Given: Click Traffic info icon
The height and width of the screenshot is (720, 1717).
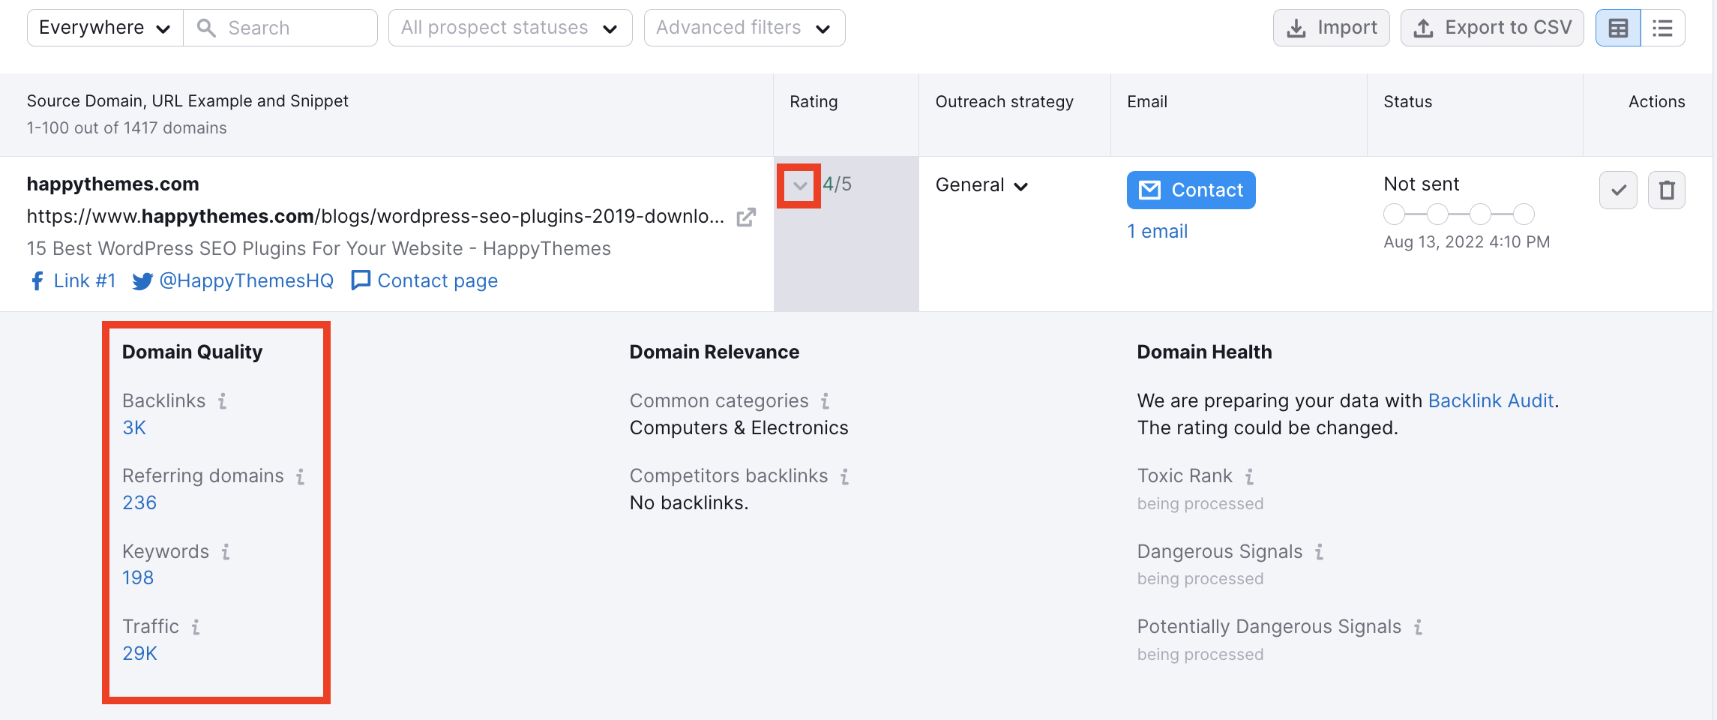Looking at the screenshot, I should tap(196, 627).
